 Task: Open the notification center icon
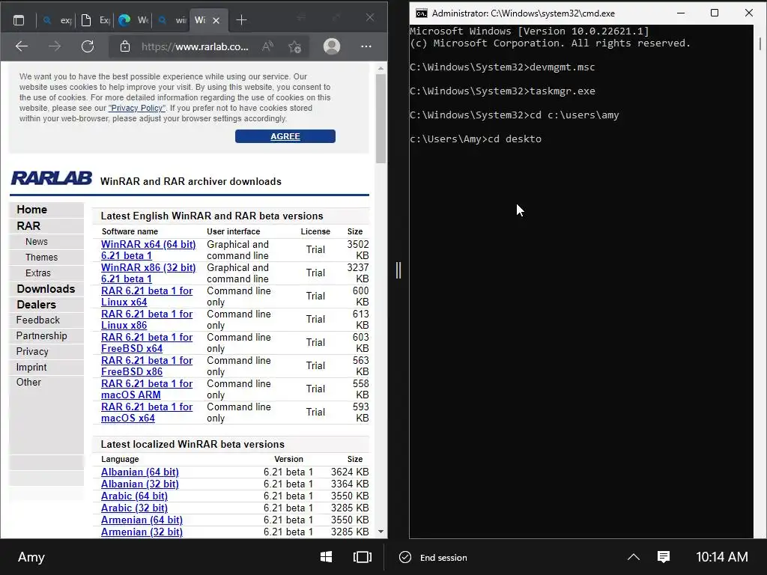[x=664, y=557]
